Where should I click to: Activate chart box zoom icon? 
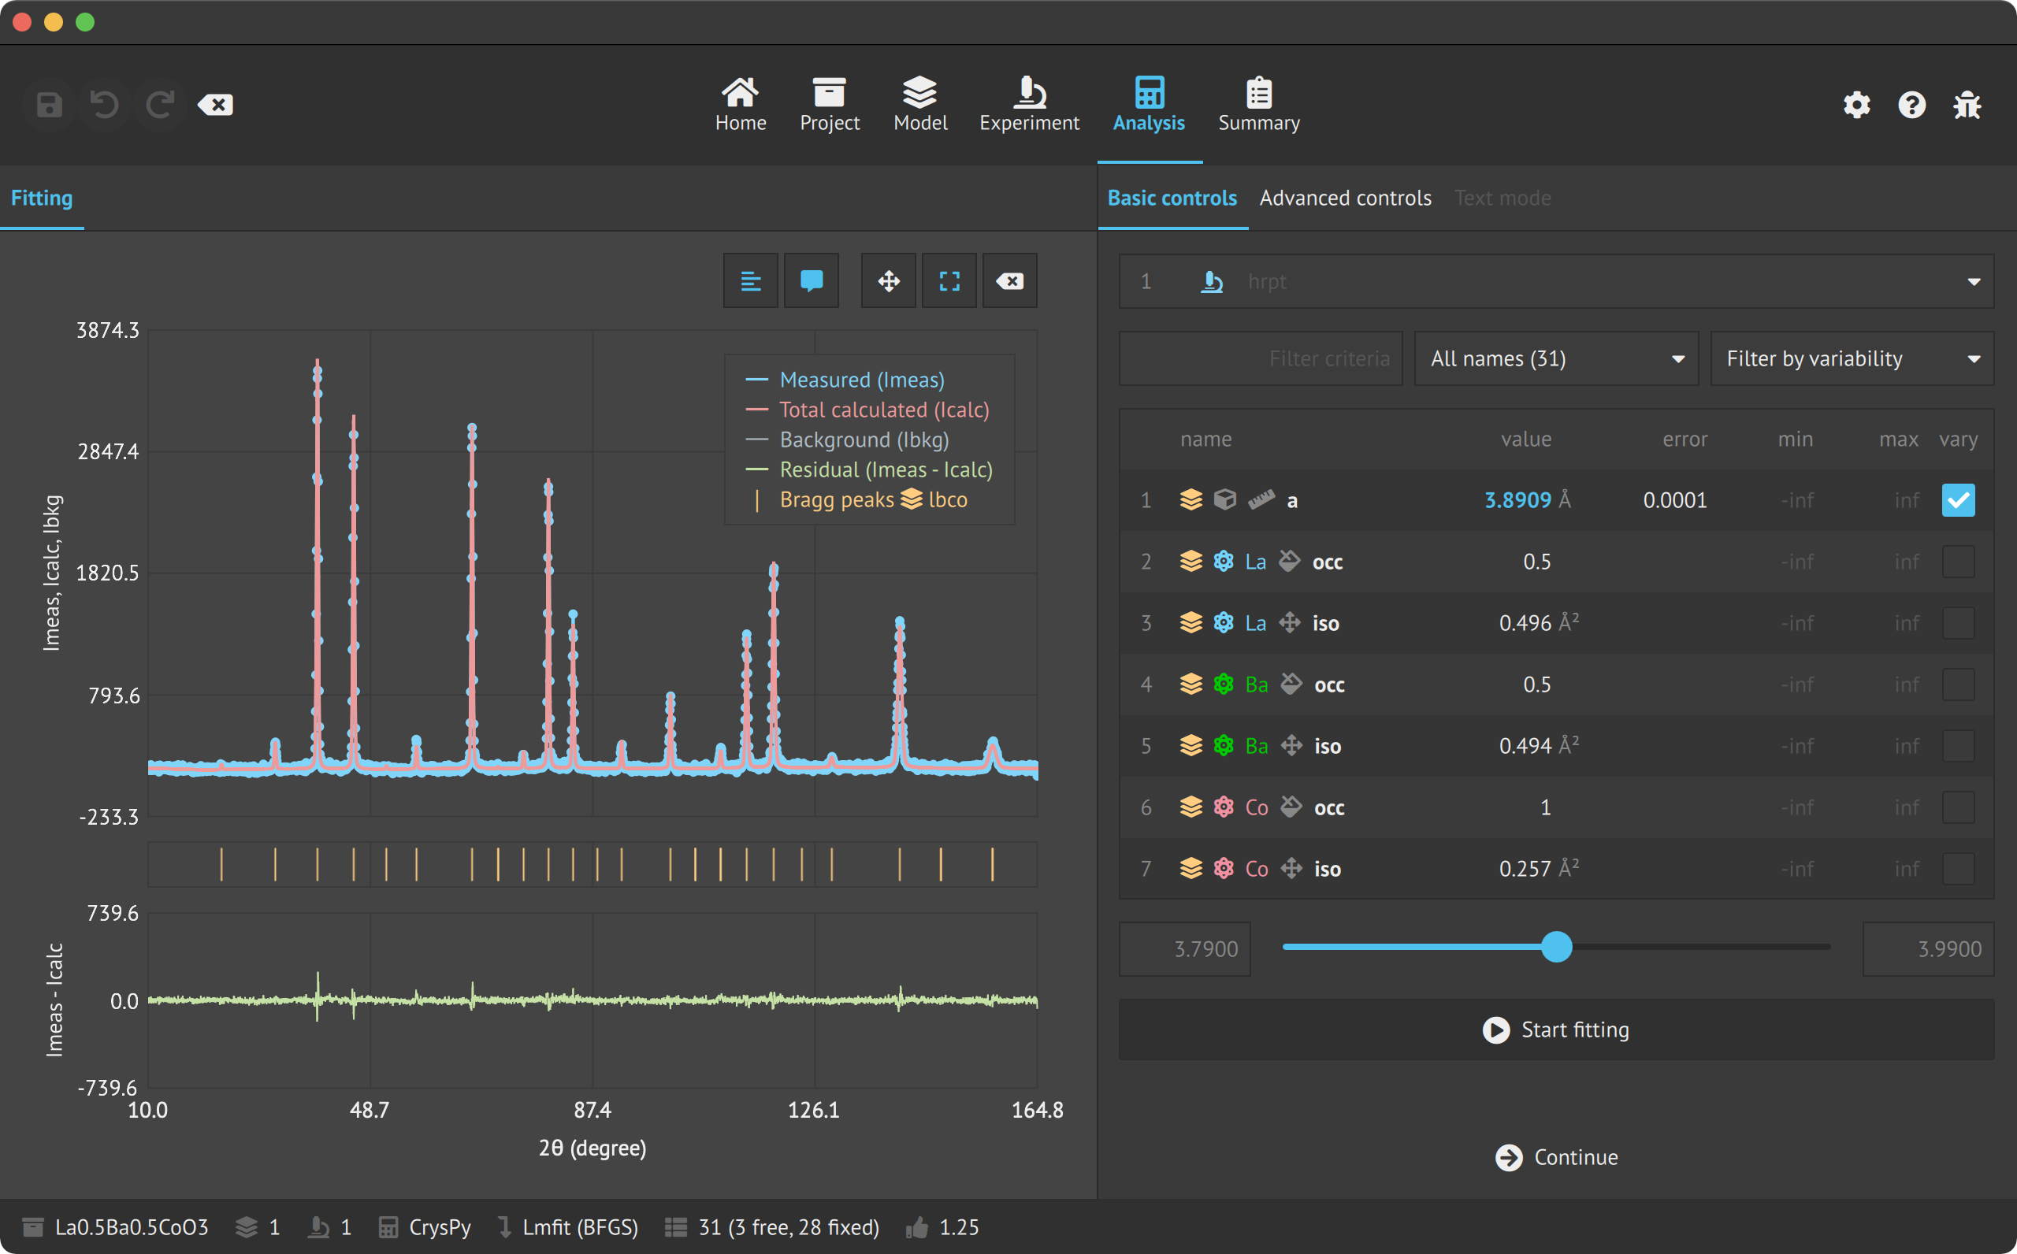click(x=949, y=281)
